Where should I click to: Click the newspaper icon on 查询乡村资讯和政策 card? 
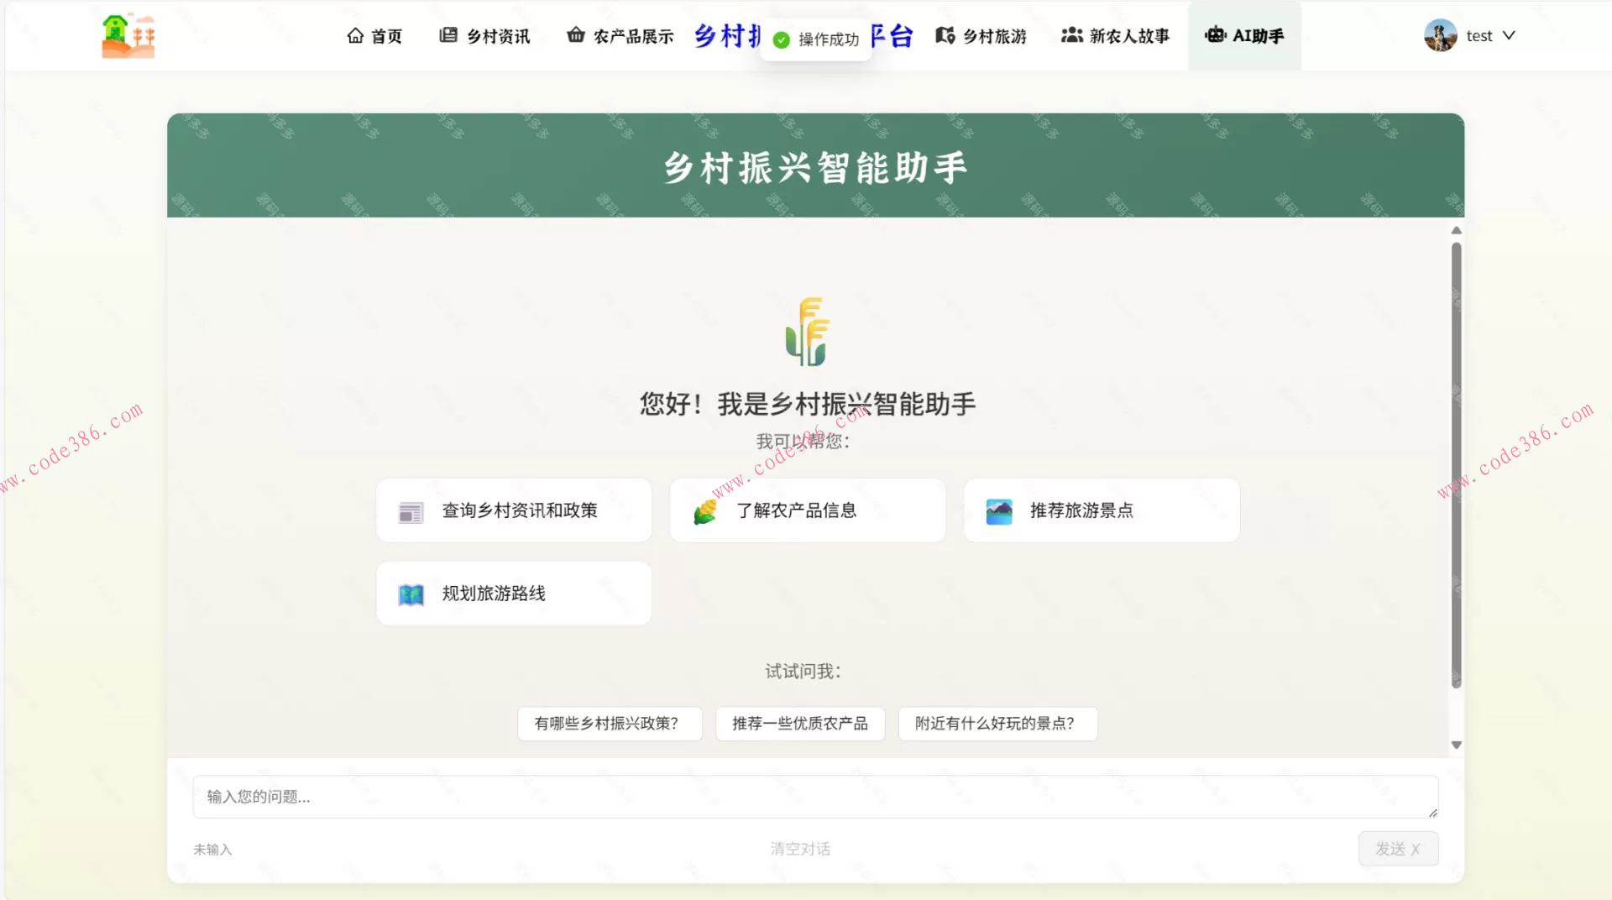tap(411, 510)
